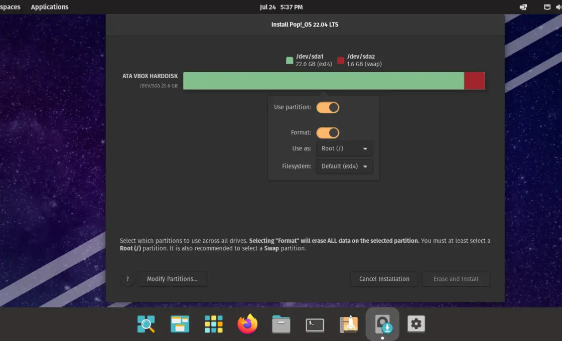Turn off the Use partition switch

[x=328, y=107]
